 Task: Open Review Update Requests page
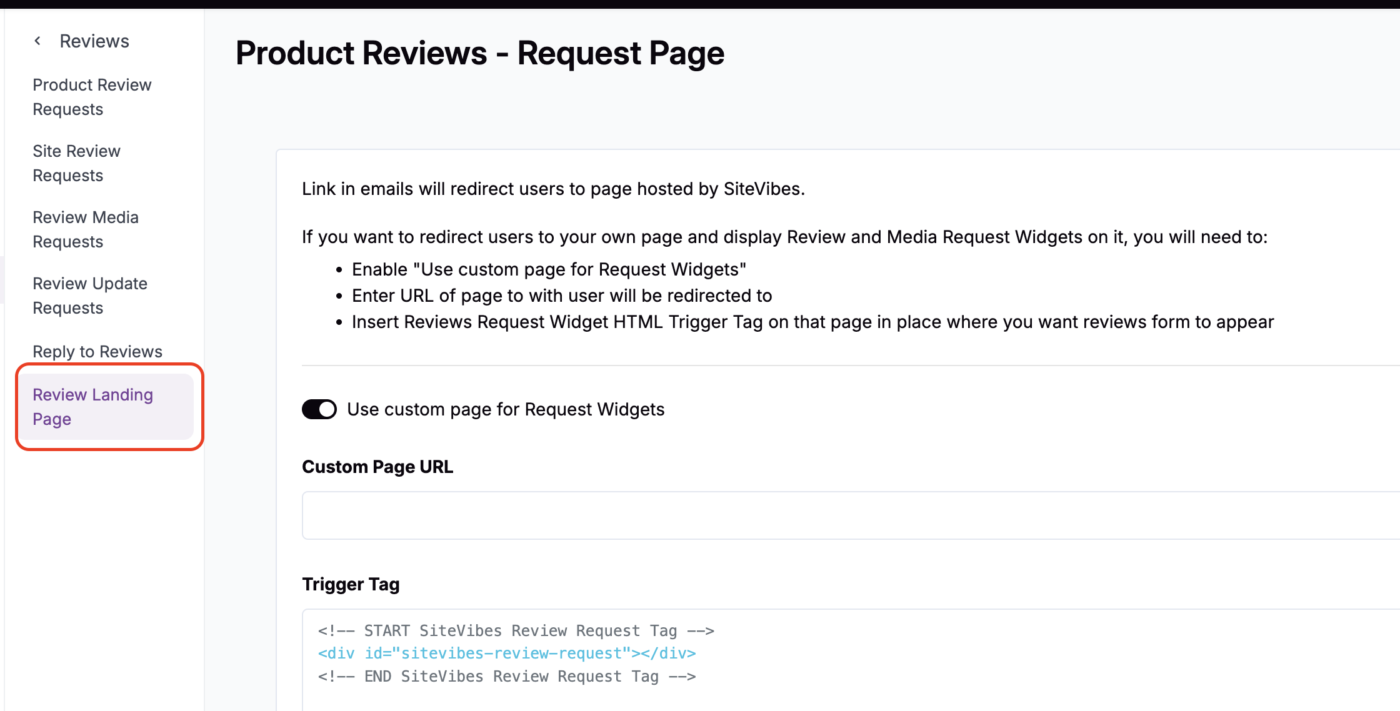(x=90, y=296)
